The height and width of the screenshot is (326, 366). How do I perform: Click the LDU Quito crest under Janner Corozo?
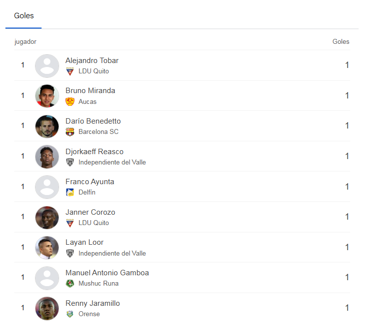[70, 223]
